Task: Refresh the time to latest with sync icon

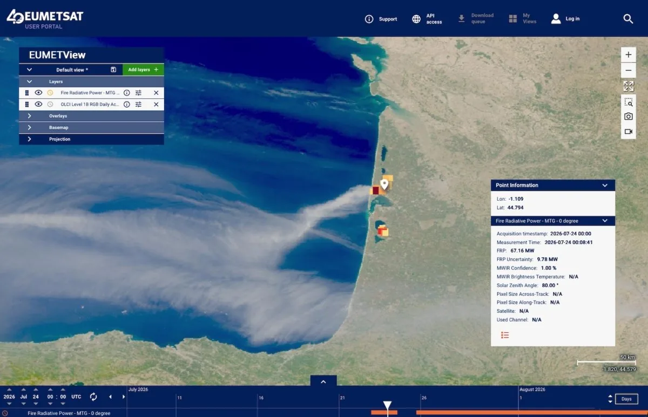Action: [93, 397]
